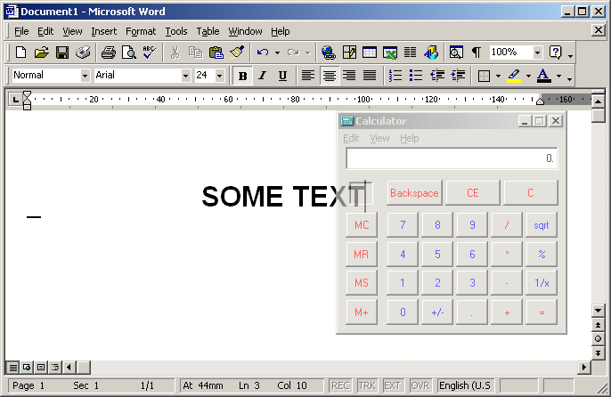611x397 pixels.
Task: Open the Tools menu
Action: pos(176,31)
